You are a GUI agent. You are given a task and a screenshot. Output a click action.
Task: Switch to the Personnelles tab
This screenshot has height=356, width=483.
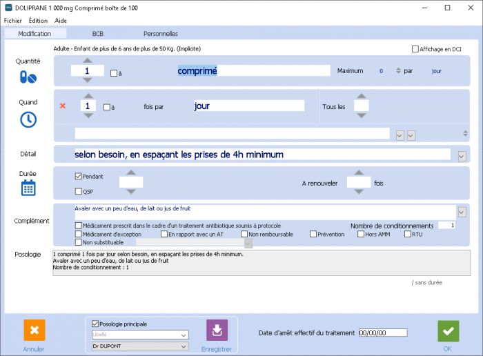pyautogui.click(x=161, y=34)
